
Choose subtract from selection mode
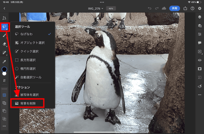pyautogui.click(x=4, y=111)
